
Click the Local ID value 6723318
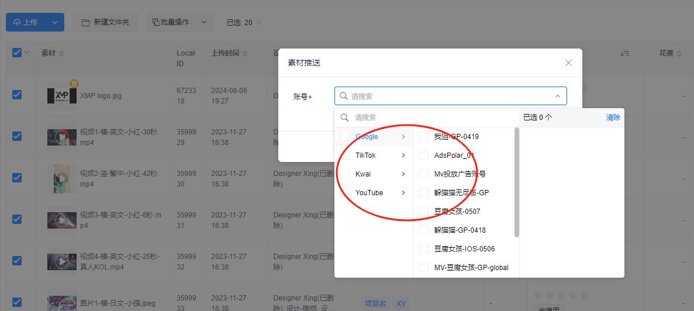186,95
